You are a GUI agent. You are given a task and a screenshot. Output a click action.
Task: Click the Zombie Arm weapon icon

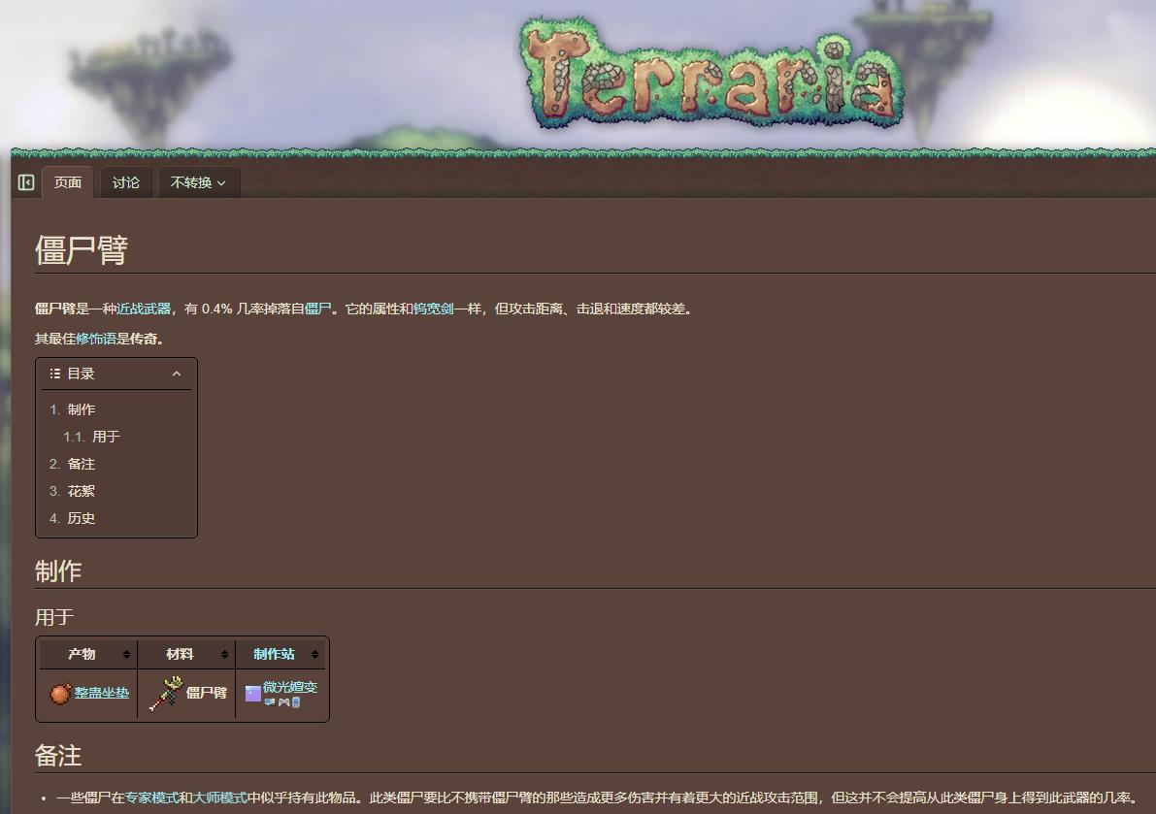pos(166,693)
